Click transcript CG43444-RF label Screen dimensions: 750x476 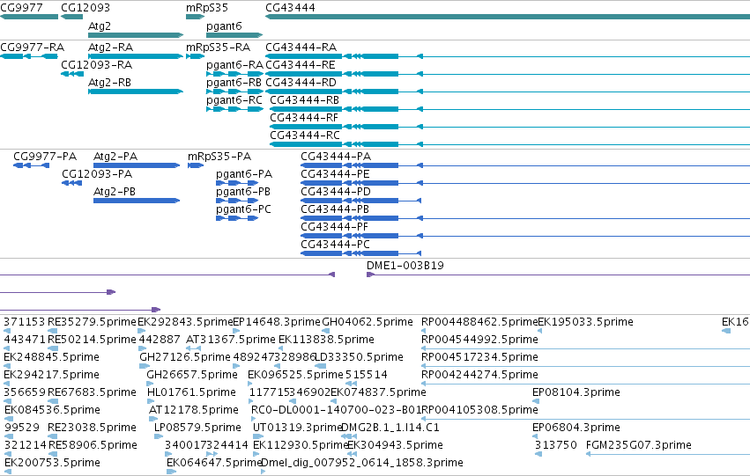304,118
